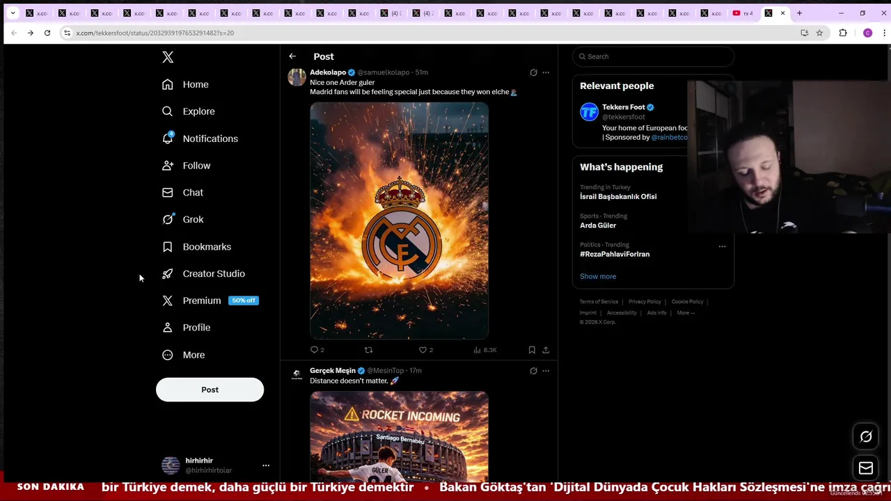Image resolution: width=891 pixels, height=501 pixels.
Task: Close the active browser tab
Action: click(x=782, y=13)
